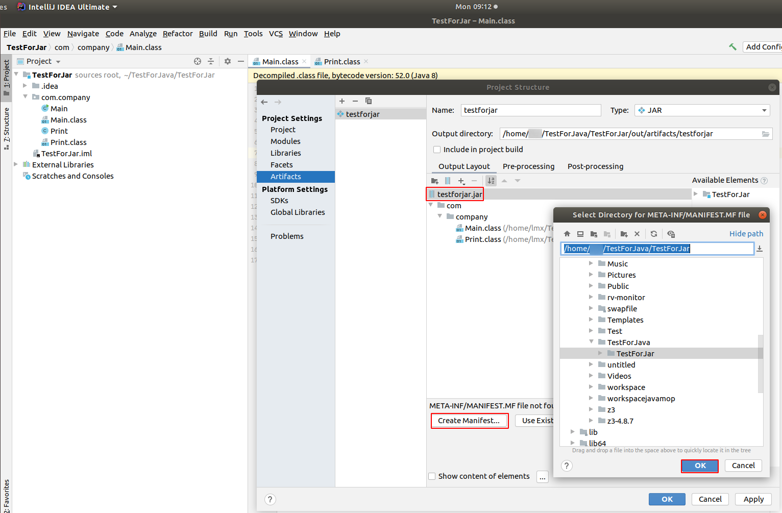Open help in directory chooser dialog
This screenshot has width=782, height=513.
(567, 466)
